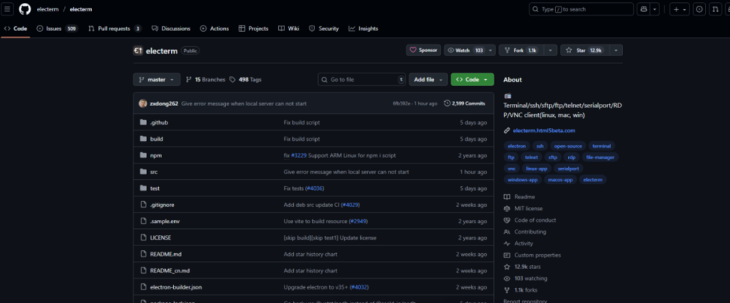
Task: Open pull requests icon in top header
Action: [x=714, y=9]
